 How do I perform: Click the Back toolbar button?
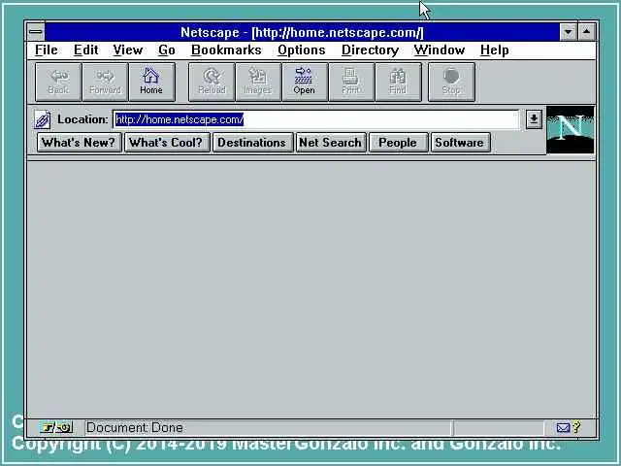click(x=58, y=82)
